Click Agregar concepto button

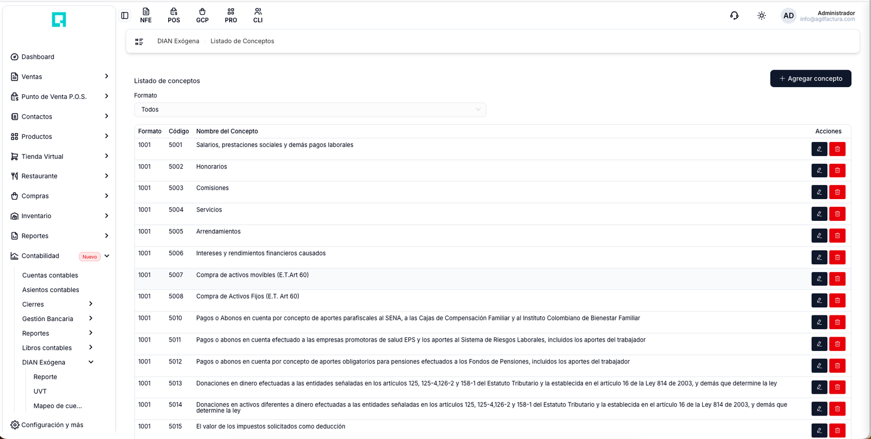(x=811, y=78)
